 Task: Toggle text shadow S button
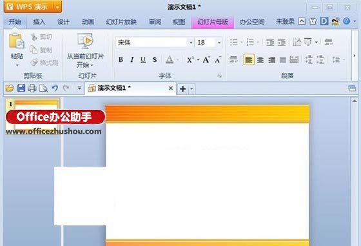click(x=155, y=59)
